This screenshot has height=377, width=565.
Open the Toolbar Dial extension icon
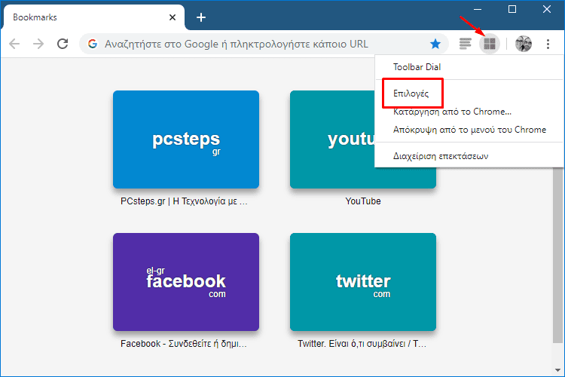pyautogui.click(x=490, y=44)
